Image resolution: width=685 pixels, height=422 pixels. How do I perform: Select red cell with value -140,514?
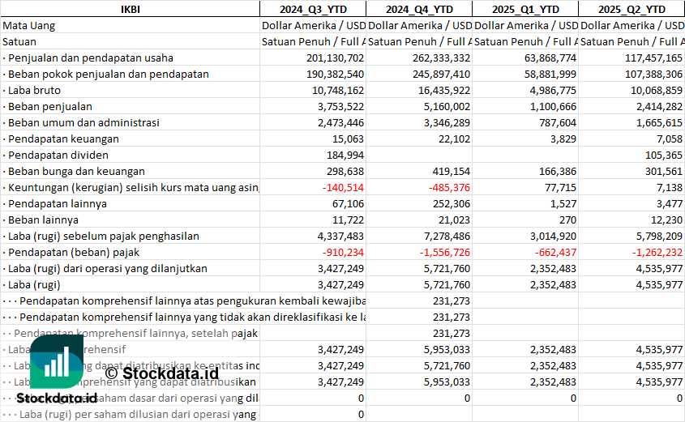pos(313,187)
